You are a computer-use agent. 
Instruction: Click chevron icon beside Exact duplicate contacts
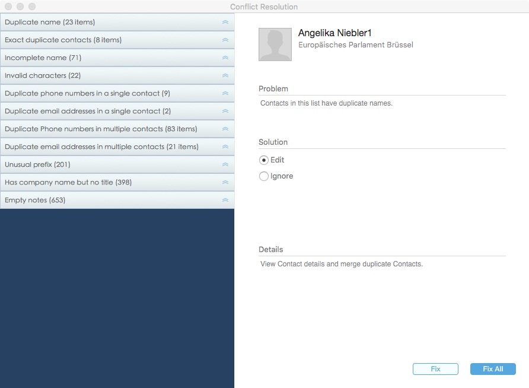[225, 40]
